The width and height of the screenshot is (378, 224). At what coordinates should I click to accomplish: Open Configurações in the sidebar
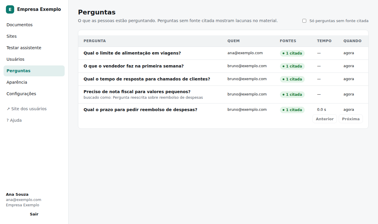click(x=34, y=94)
